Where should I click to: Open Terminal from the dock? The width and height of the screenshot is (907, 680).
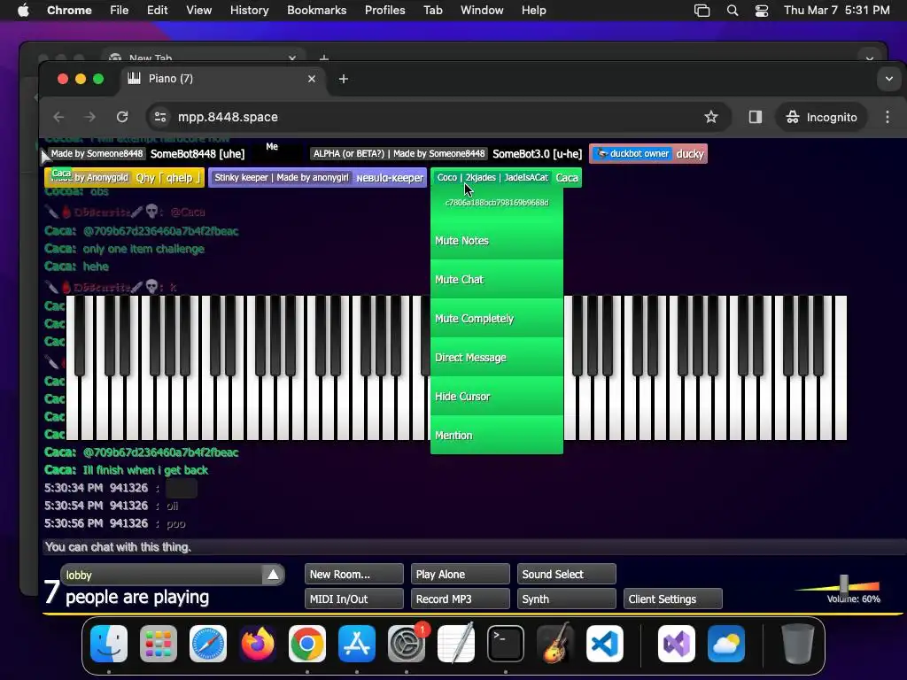tap(506, 644)
